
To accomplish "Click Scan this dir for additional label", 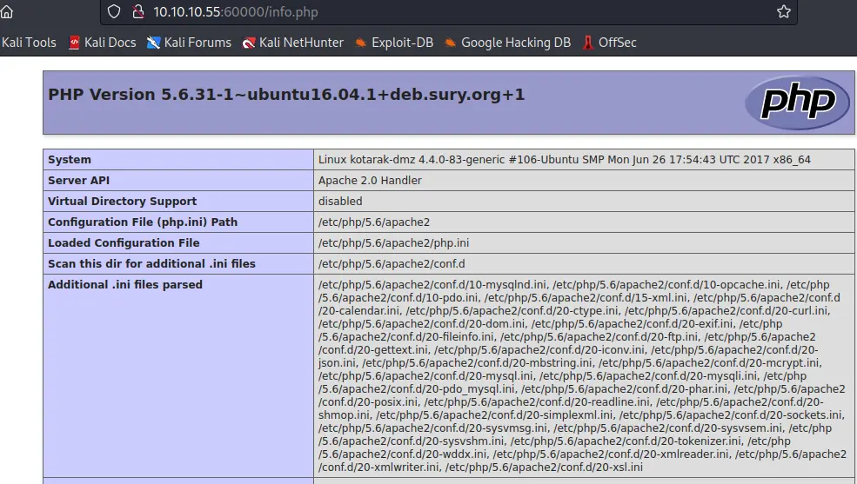I will point(152,263).
